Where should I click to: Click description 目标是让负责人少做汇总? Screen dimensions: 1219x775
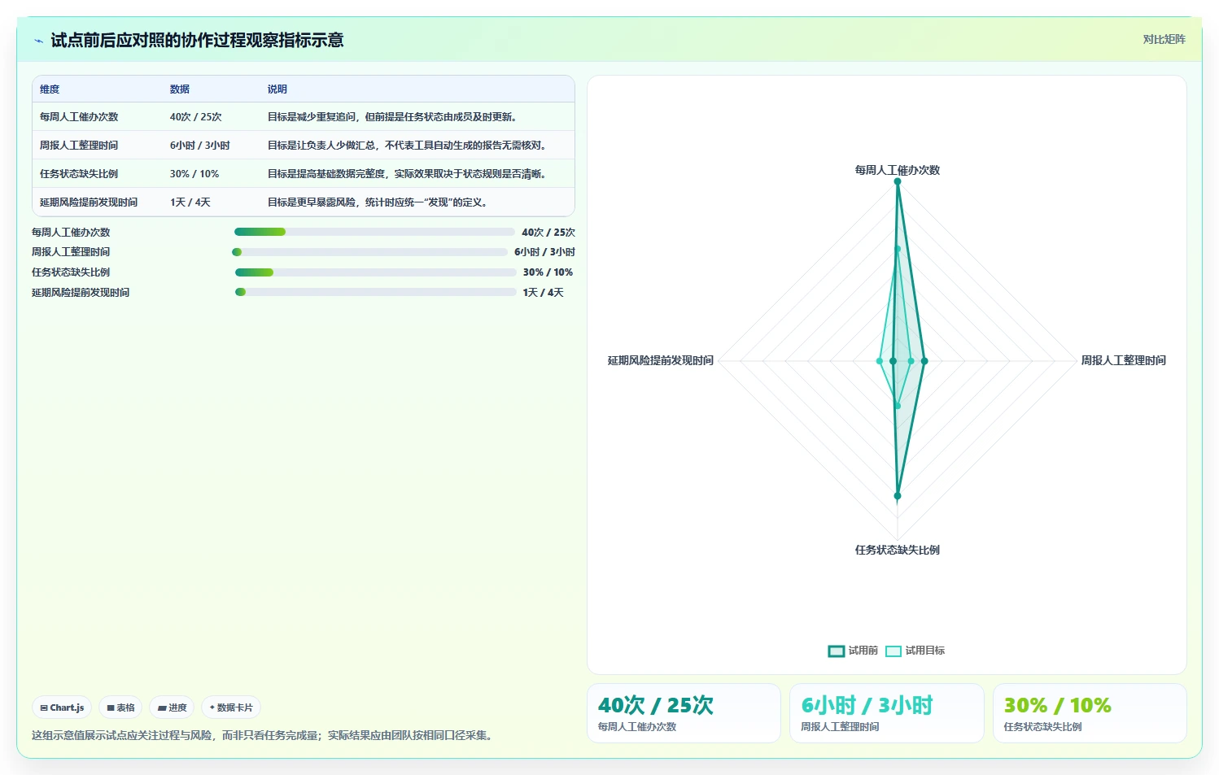click(x=409, y=146)
